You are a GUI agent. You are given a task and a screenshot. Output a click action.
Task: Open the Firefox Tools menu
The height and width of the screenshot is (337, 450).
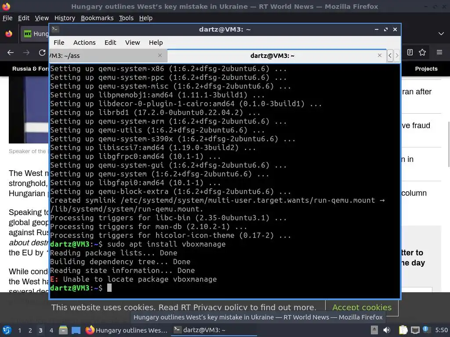tap(126, 18)
